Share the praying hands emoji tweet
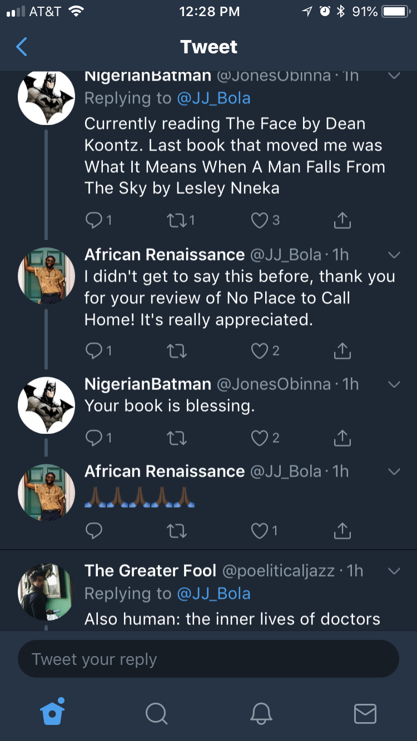The height and width of the screenshot is (741, 417). coord(342,531)
